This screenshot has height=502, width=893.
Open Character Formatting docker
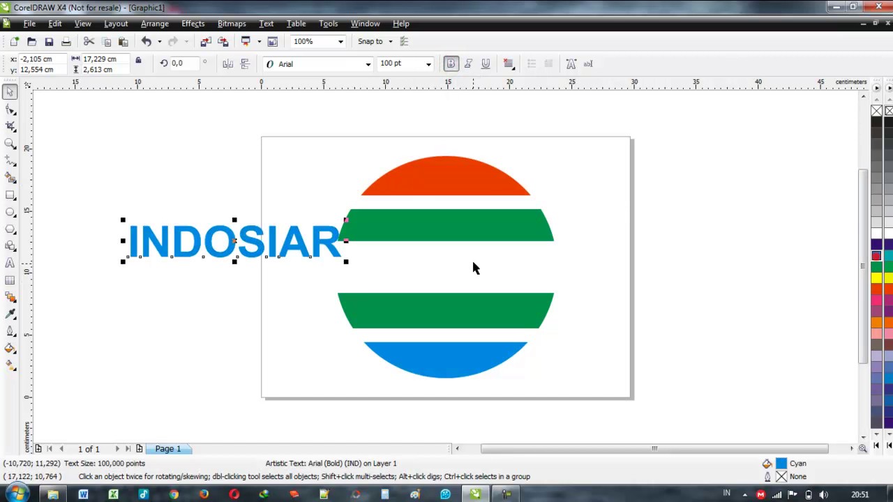(x=571, y=64)
